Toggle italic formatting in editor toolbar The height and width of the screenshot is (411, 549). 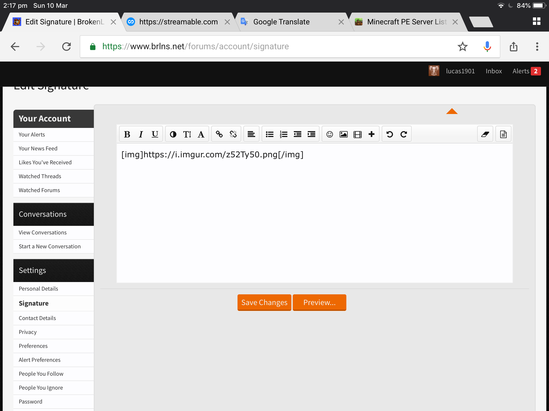pyautogui.click(x=141, y=134)
